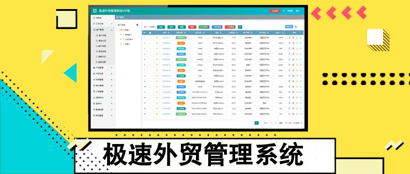The width and height of the screenshot is (410, 174).
Task: Click the blue button beside the gear icon
Action: click(289, 27)
